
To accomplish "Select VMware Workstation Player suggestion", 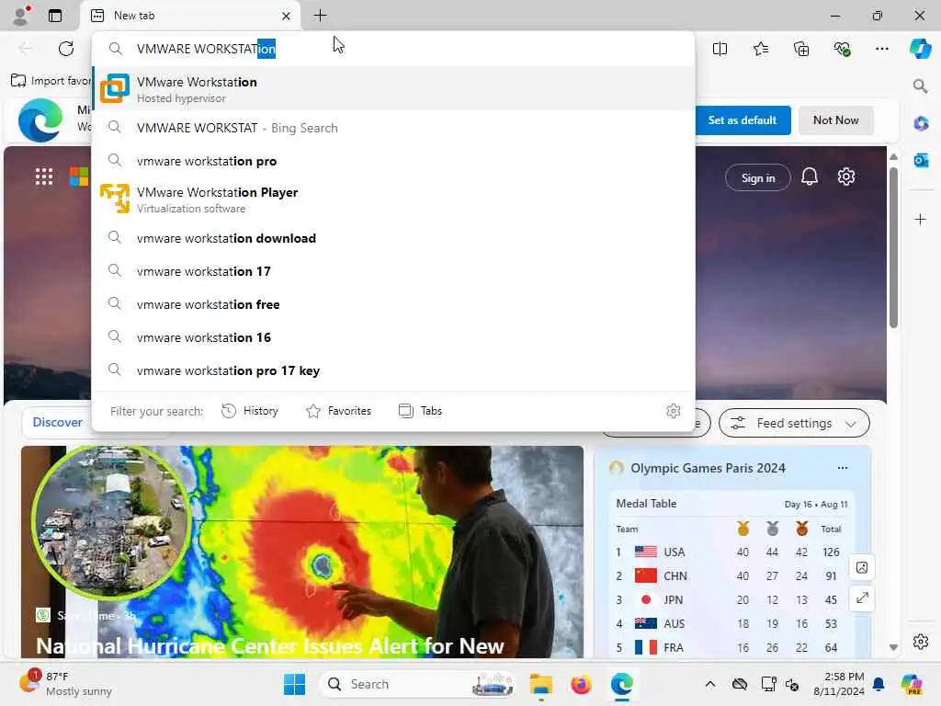I will (x=393, y=199).
